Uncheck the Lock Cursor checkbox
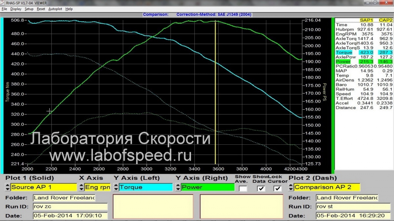Screen dimensions: 394x221 pos(277,188)
